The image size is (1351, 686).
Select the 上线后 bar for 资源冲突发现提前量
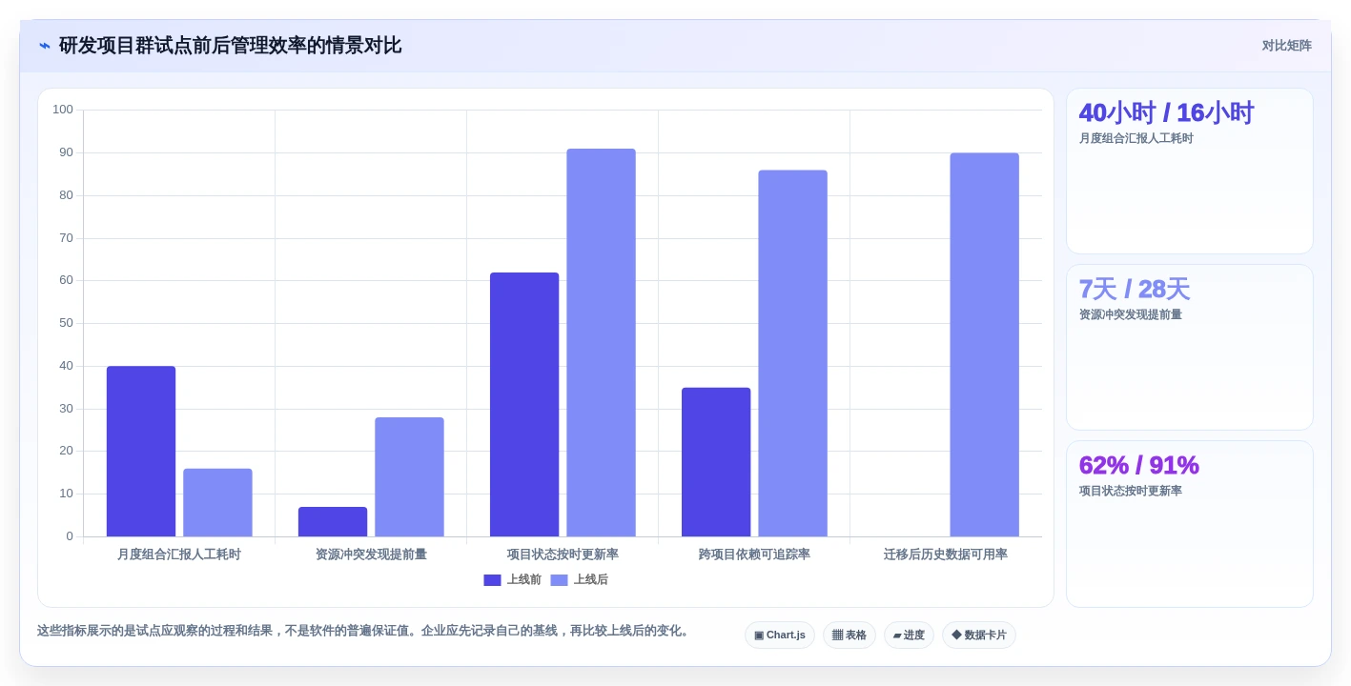(409, 476)
